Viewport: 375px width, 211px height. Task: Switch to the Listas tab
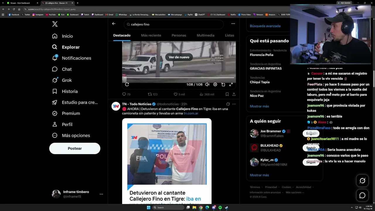[229, 35]
